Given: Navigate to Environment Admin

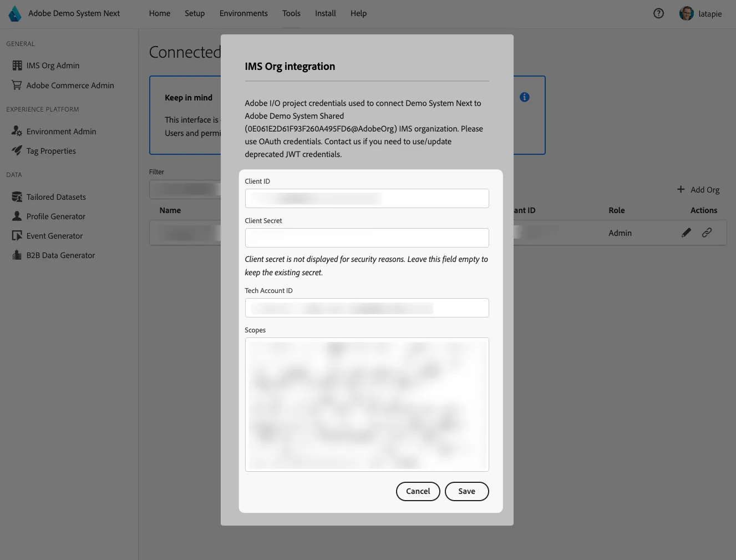Looking at the screenshot, I should (61, 132).
